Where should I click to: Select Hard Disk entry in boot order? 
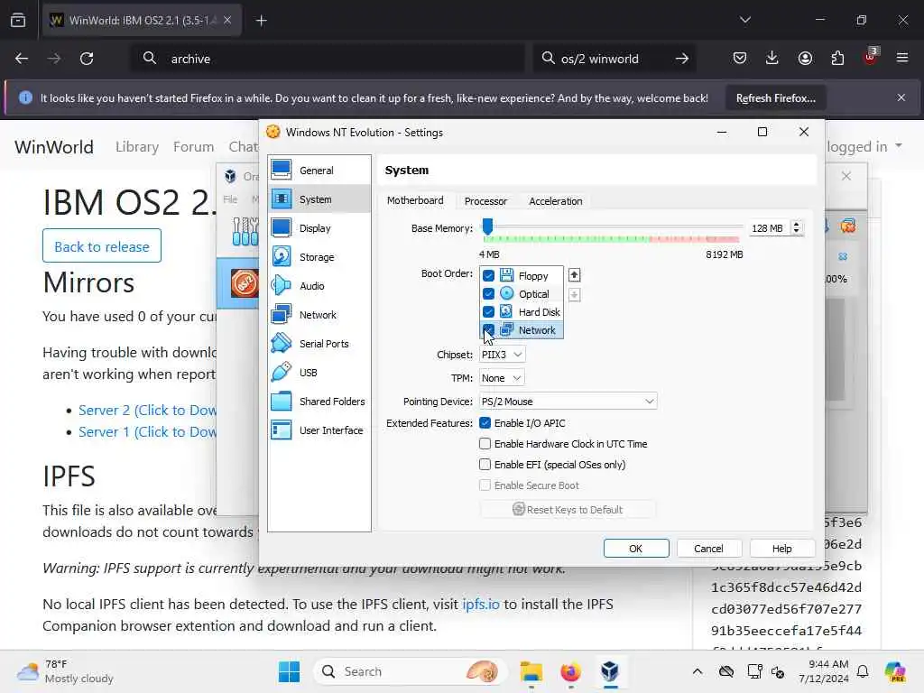(x=522, y=311)
